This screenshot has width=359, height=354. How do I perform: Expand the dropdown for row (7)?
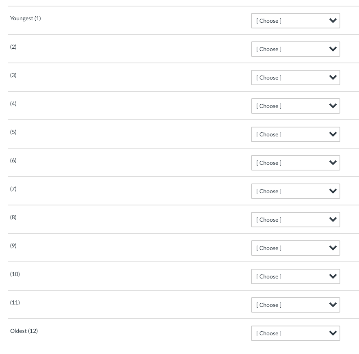tap(295, 191)
